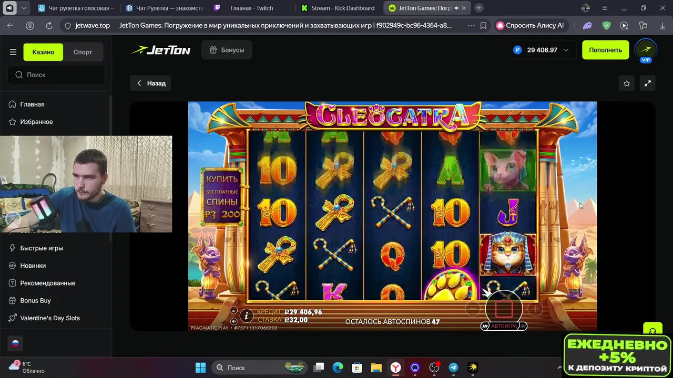673x378 pixels.
Task: Switch to Чат Рулетка — знакомства tab
Action: 164,8
